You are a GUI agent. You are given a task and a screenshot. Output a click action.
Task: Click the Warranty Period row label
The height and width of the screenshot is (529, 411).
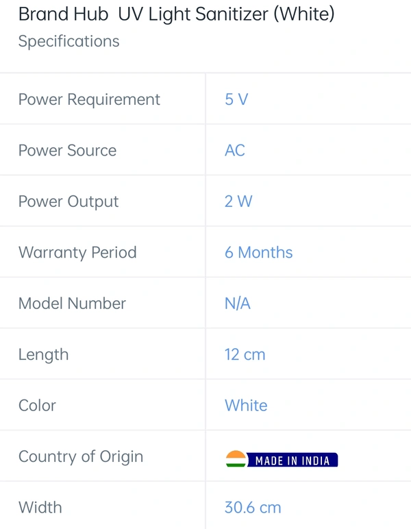[77, 253]
